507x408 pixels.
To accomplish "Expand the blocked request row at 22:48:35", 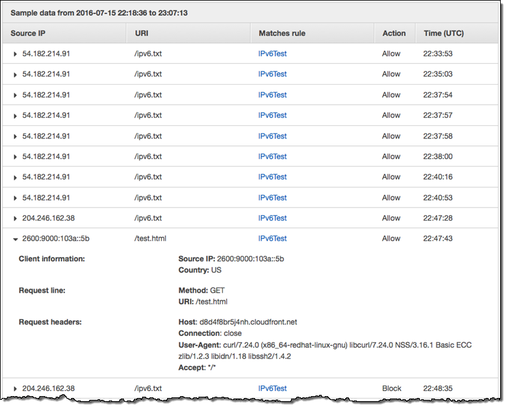I will pyautogui.click(x=16, y=389).
